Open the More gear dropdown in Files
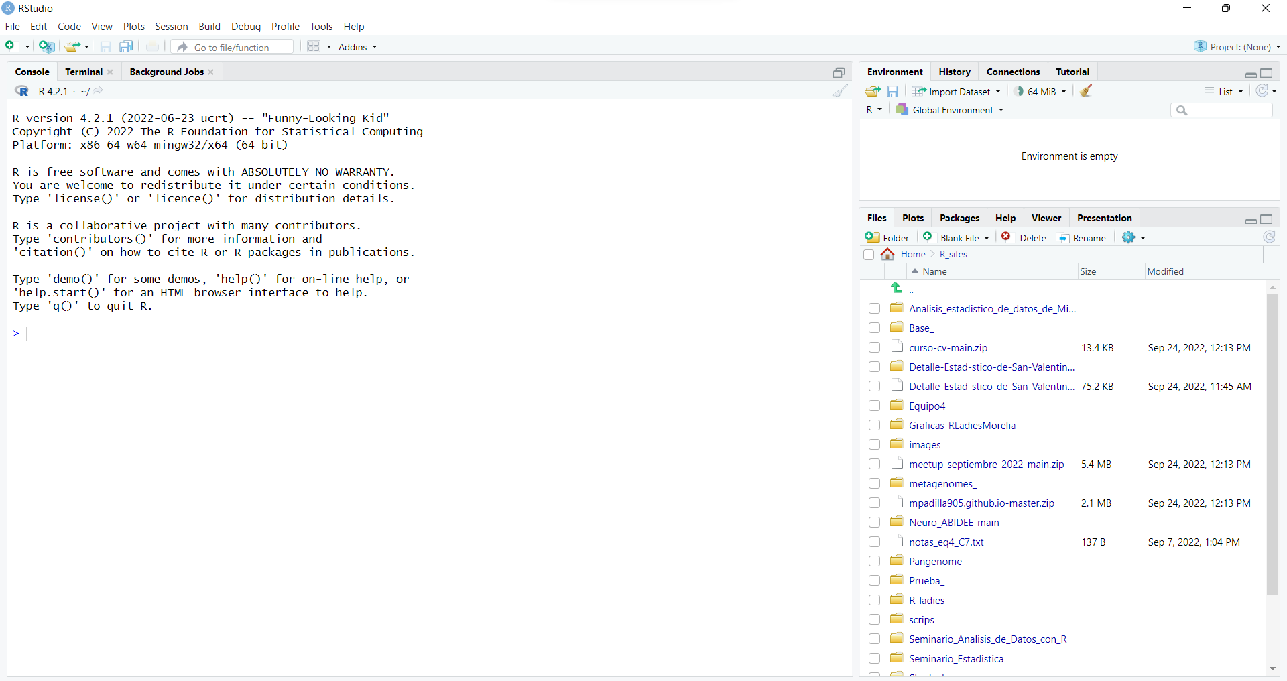This screenshot has height=681, width=1287. (1133, 237)
